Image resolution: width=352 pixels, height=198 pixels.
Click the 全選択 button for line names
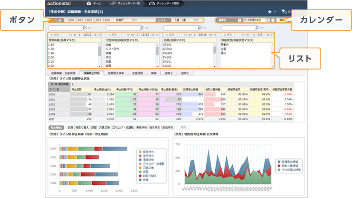pos(120,20)
